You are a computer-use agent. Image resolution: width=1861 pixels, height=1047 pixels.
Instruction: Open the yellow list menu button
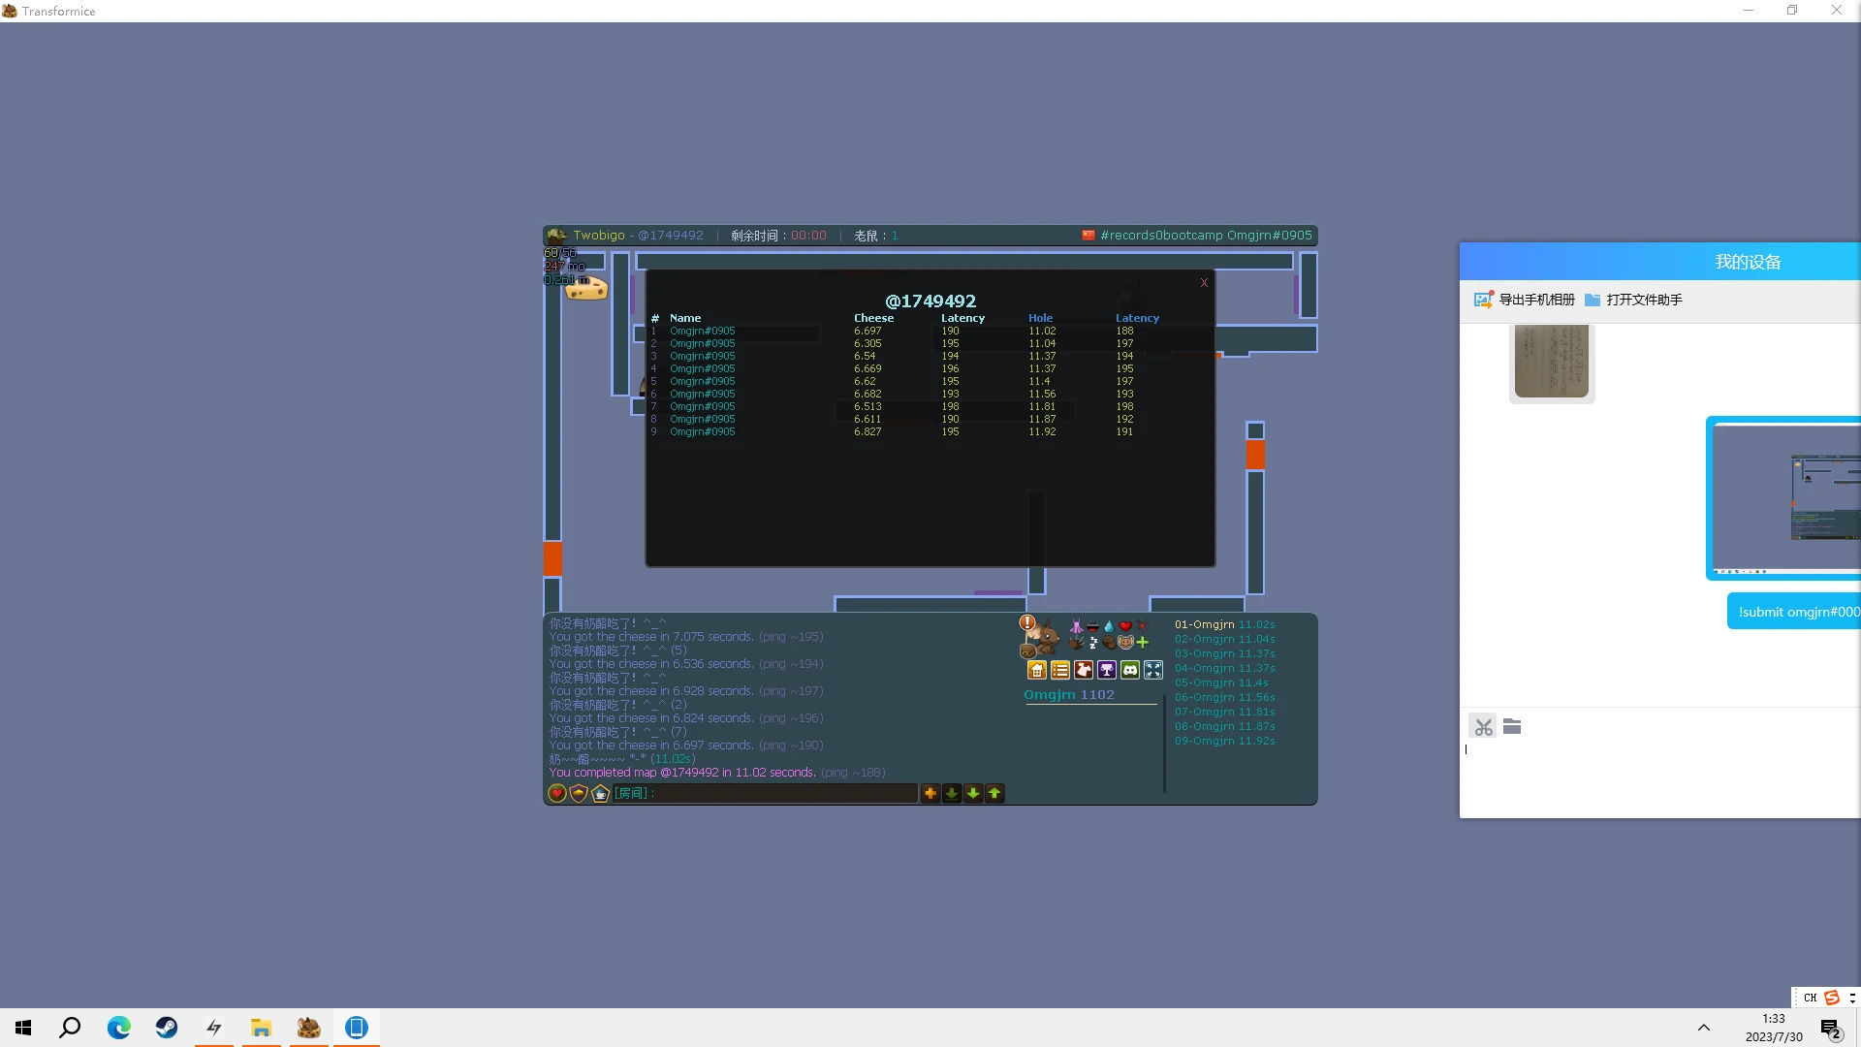pos(1060,670)
